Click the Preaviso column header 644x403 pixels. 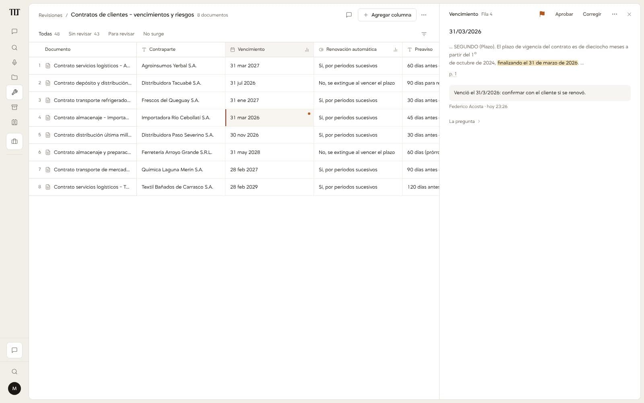point(421,50)
